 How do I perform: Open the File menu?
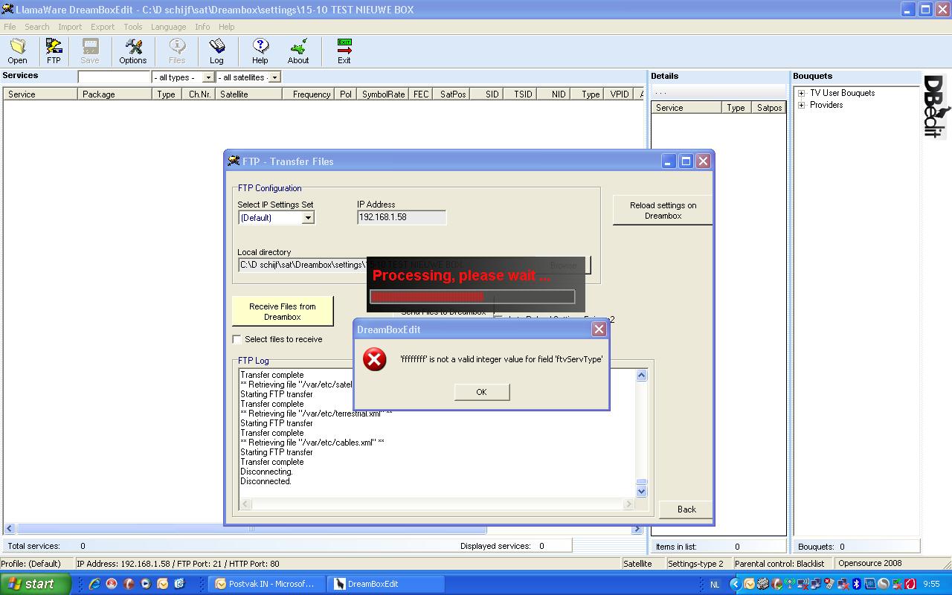10,27
